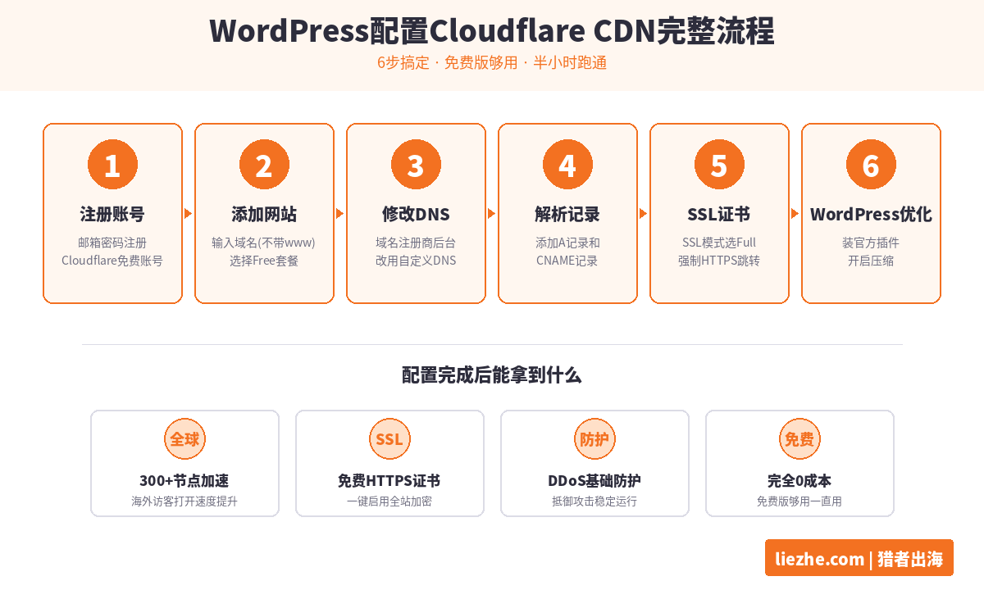The image size is (984, 590).
Task: Click the text 邮箱密码注册
Action: [x=112, y=243]
